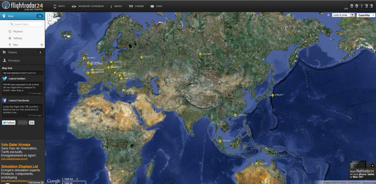Select the AFR006 aircraft icon over northern France
The height and width of the screenshot is (184, 376).
(x=93, y=70)
